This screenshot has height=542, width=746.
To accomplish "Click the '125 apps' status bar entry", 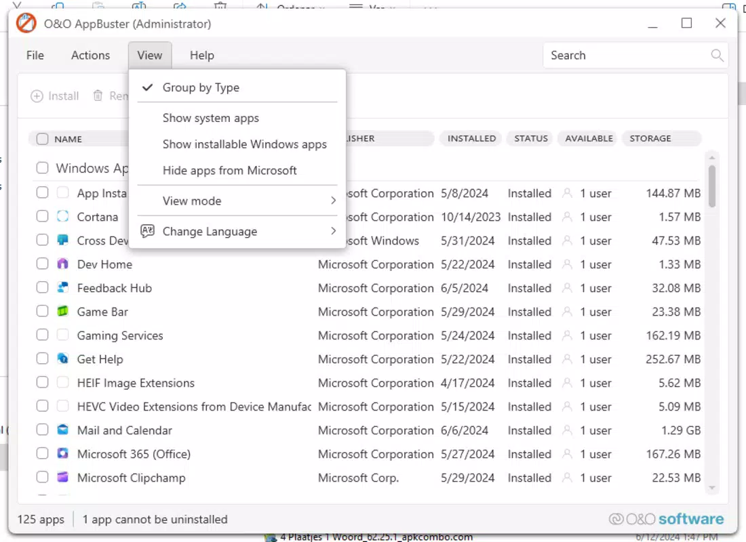I will (41, 519).
